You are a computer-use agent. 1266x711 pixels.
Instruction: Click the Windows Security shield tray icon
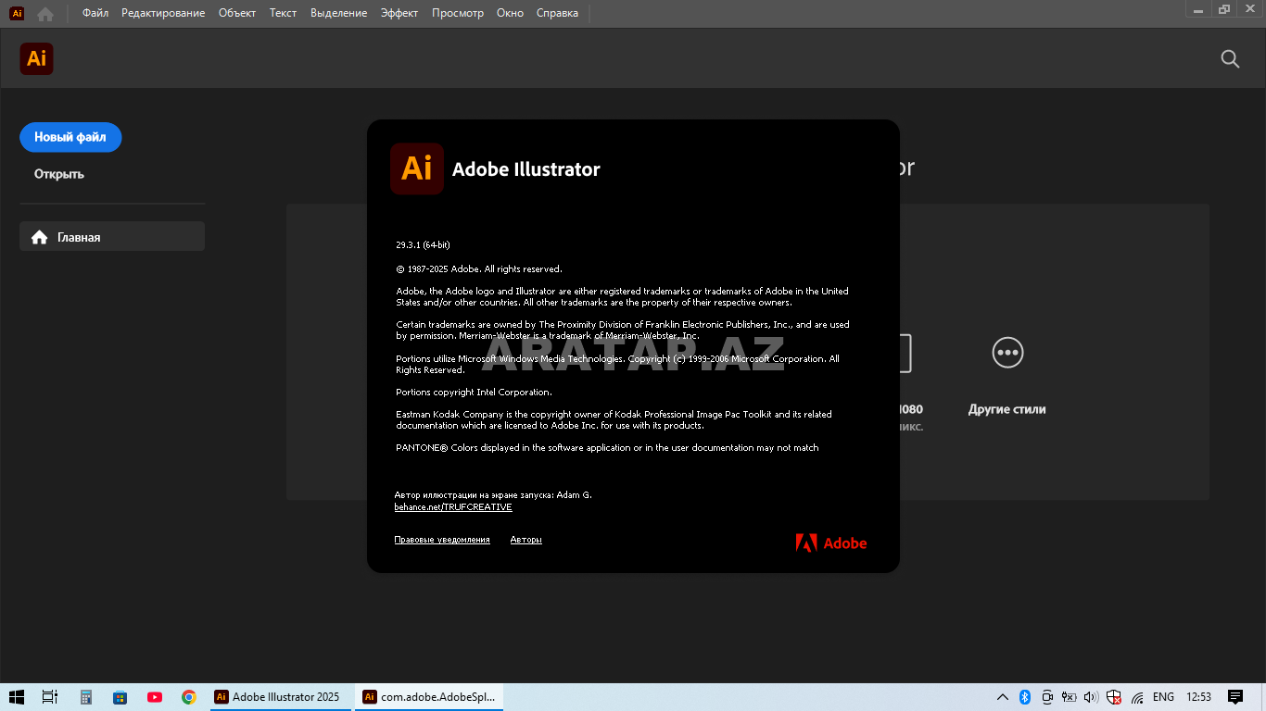click(1114, 697)
